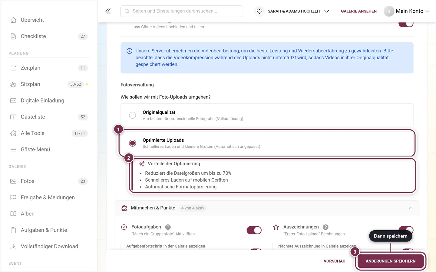The height and width of the screenshot is (272, 436).
Task: Open the Übersicht home icon
Action: coord(13,20)
